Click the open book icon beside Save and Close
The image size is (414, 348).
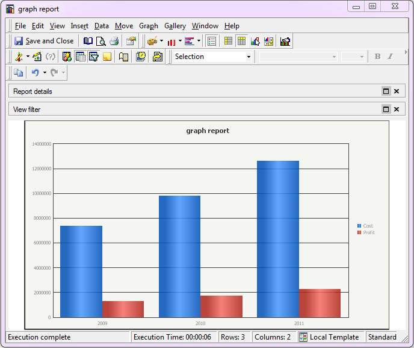[x=88, y=41]
